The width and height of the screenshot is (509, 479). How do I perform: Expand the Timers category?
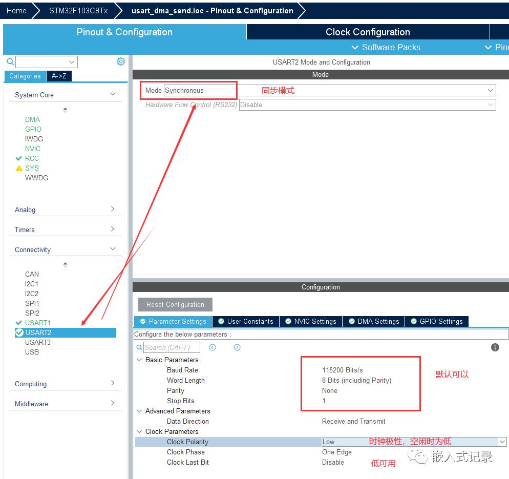click(x=113, y=228)
